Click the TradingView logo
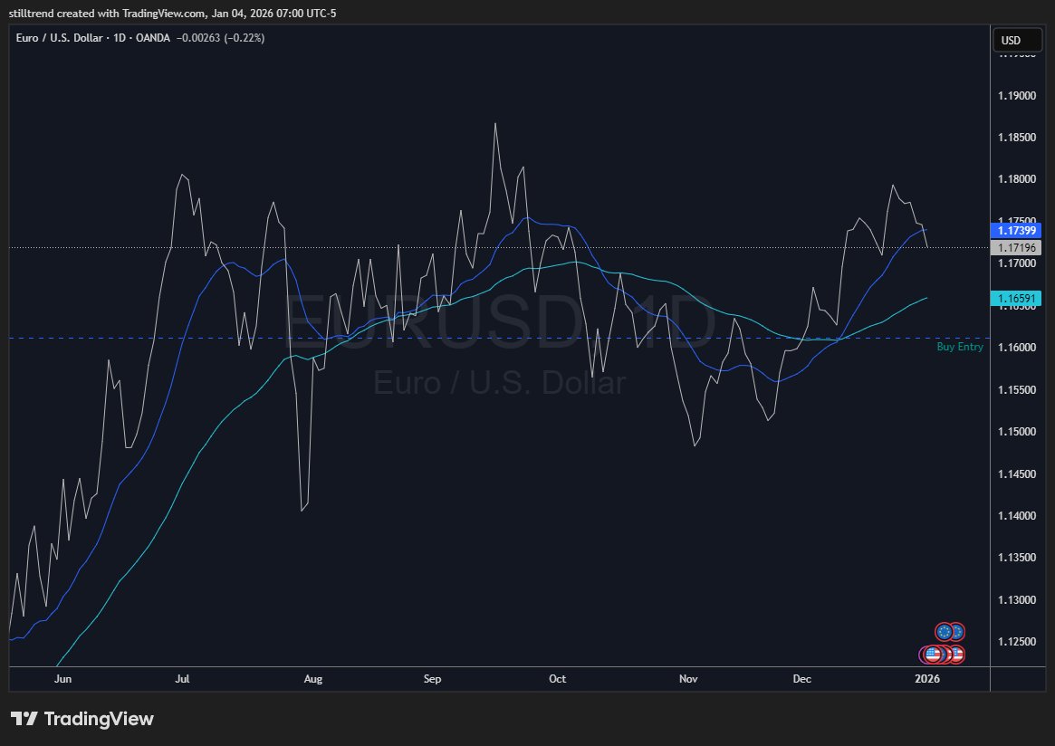Screen dimensions: 1055x746 point(82,718)
